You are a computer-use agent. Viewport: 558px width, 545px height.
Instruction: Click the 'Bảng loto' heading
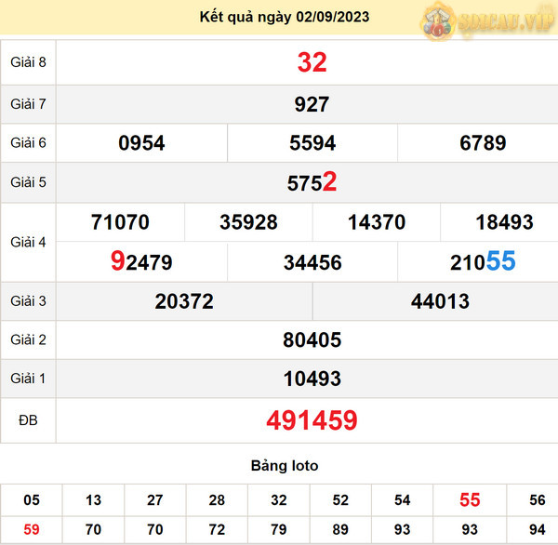[x=285, y=466]
